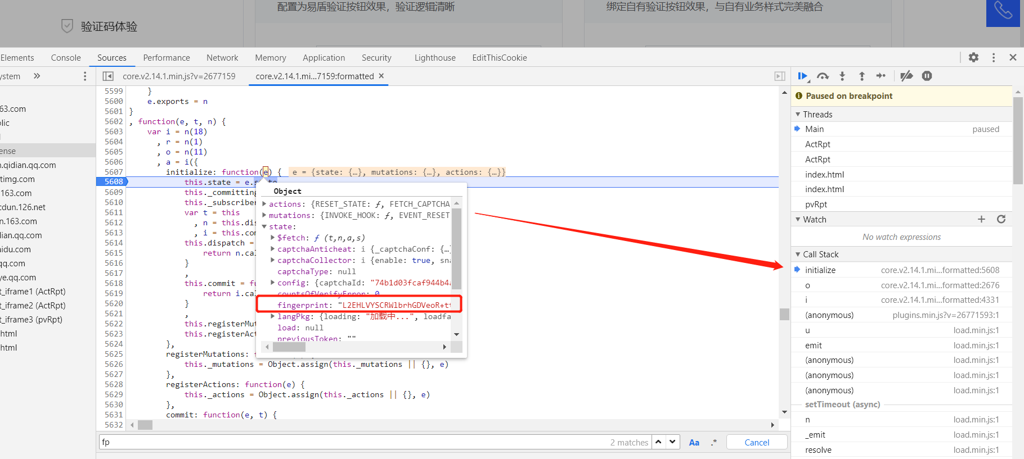1024x459 pixels.
Task: Select the Main thread
Action: click(902, 129)
